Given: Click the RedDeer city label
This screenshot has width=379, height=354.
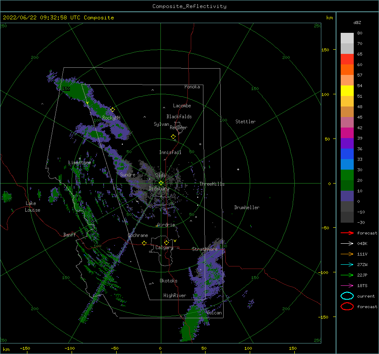Looking at the screenshot, I should click(179, 128).
